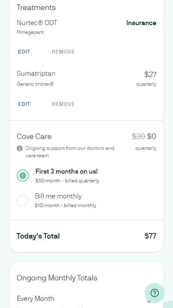173x308 pixels.
Task: Click the Cove Care info icon
Action: pos(20,148)
